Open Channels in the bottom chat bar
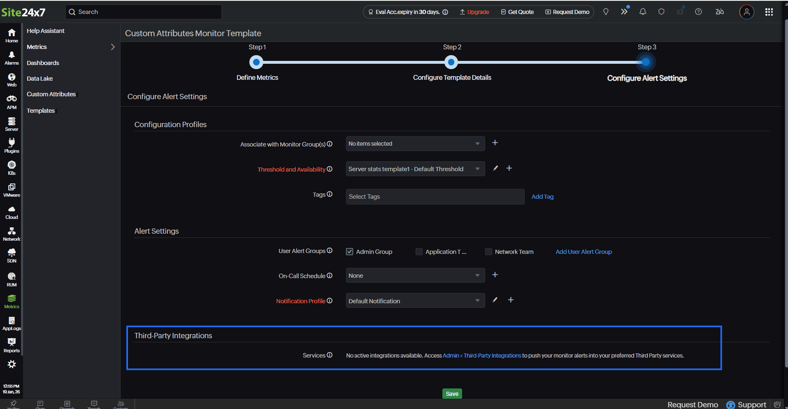Image resolution: width=788 pixels, height=409 pixels. click(67, 405)
